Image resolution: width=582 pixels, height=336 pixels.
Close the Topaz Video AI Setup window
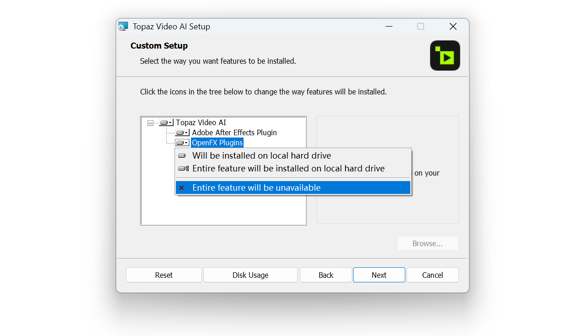[x=453, y=27]
